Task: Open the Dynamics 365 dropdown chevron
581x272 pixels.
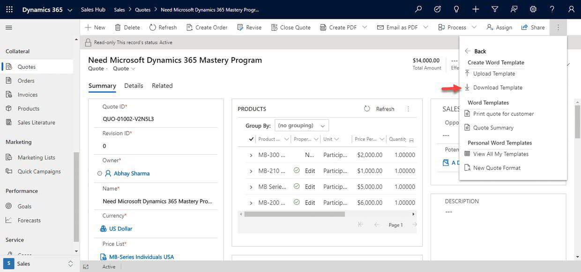Action: pos(70,10)
